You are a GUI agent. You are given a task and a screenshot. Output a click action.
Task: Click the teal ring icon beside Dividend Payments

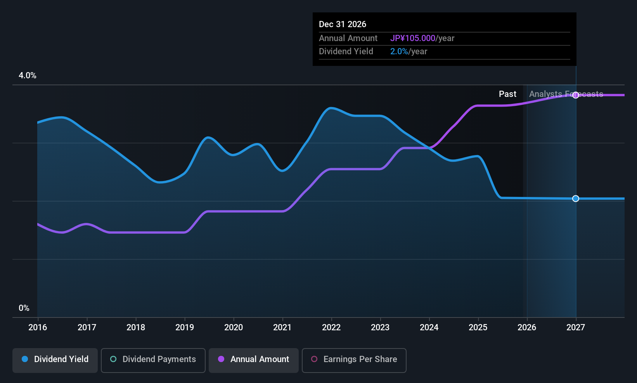113,359
